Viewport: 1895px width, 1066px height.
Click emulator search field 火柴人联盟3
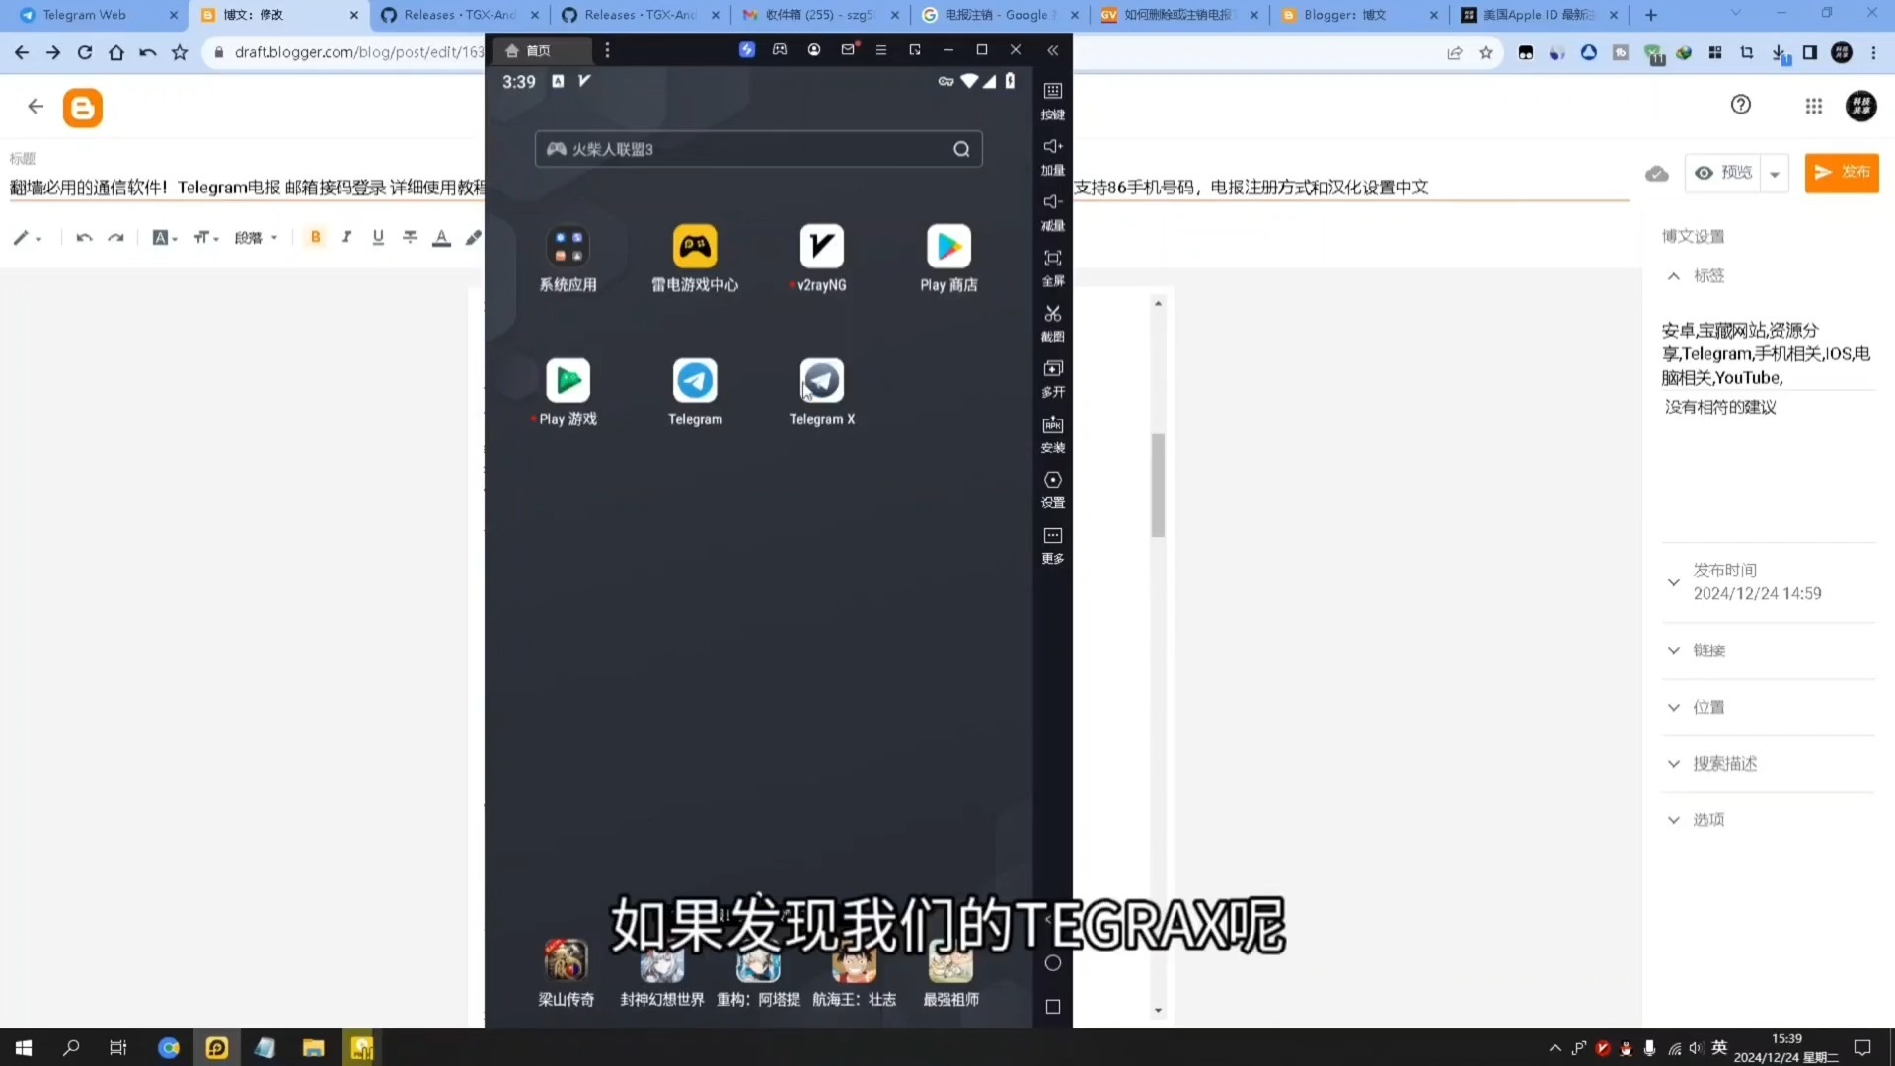(x=758, y=149)
